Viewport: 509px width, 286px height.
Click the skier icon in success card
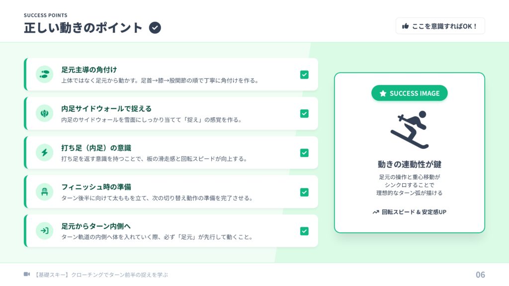[409, 130]
